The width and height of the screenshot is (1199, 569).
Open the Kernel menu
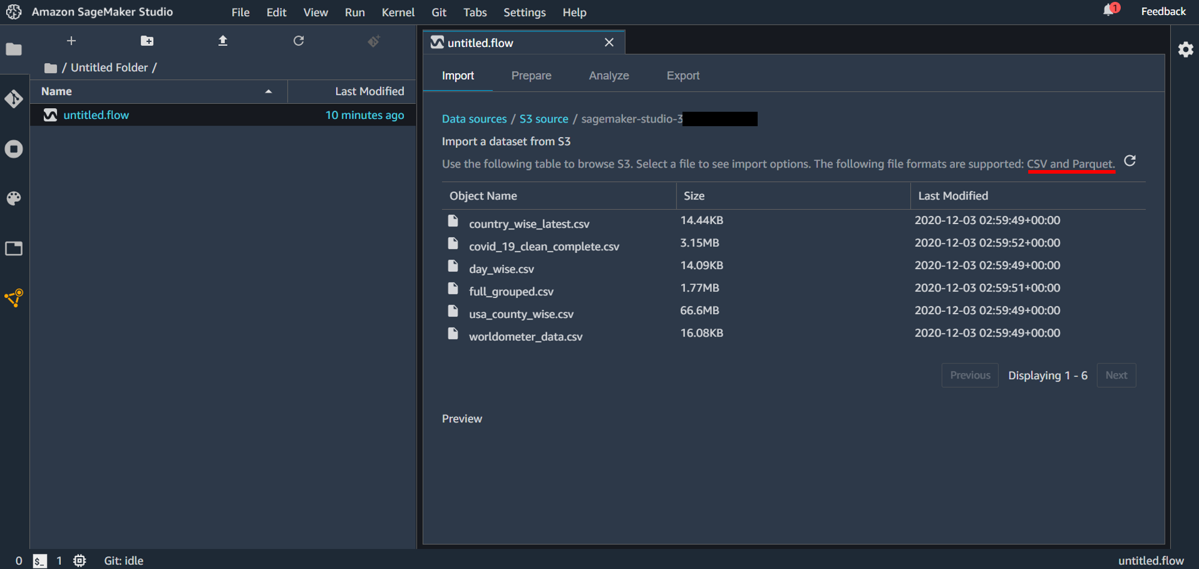(x=398, y=12)
